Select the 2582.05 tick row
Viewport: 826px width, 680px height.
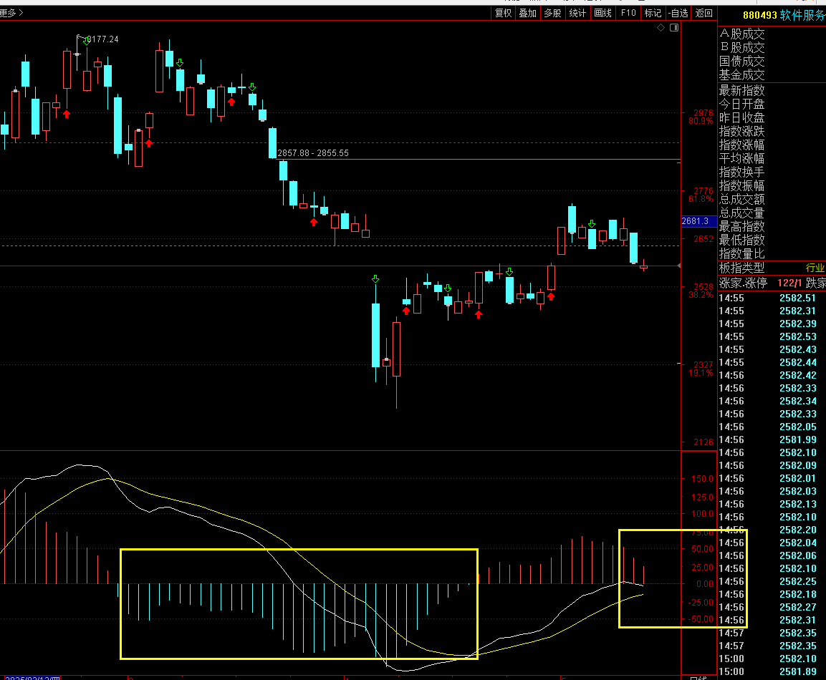772,427
